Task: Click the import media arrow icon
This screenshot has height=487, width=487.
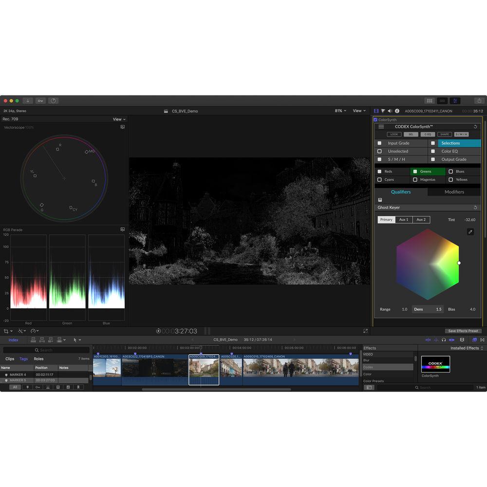Action: pyautogui.click(x=28, y=101)
